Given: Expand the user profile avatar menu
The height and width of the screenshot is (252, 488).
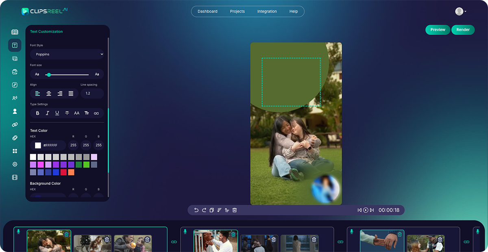Looking at the screenshot, I should click(x=460, y=11).
